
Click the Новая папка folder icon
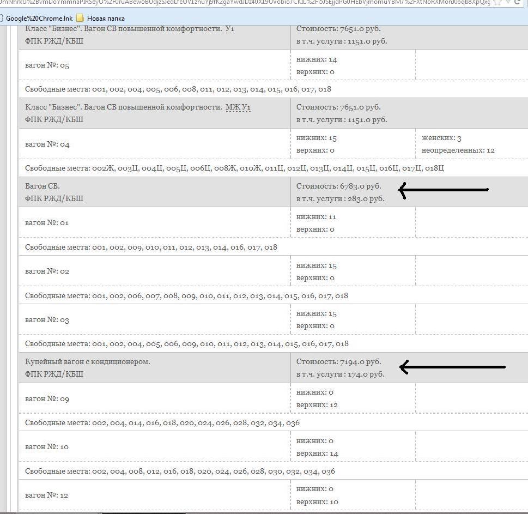(80, 18)
